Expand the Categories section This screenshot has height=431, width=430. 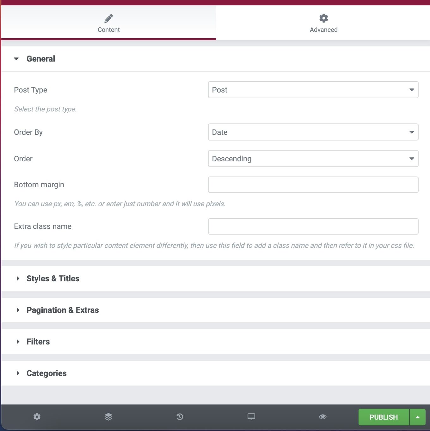point(216,373)
